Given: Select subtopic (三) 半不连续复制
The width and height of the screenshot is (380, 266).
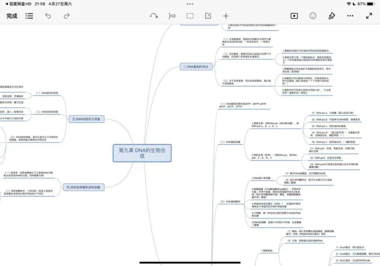Looking at the screenshot, I should (247, 82).
